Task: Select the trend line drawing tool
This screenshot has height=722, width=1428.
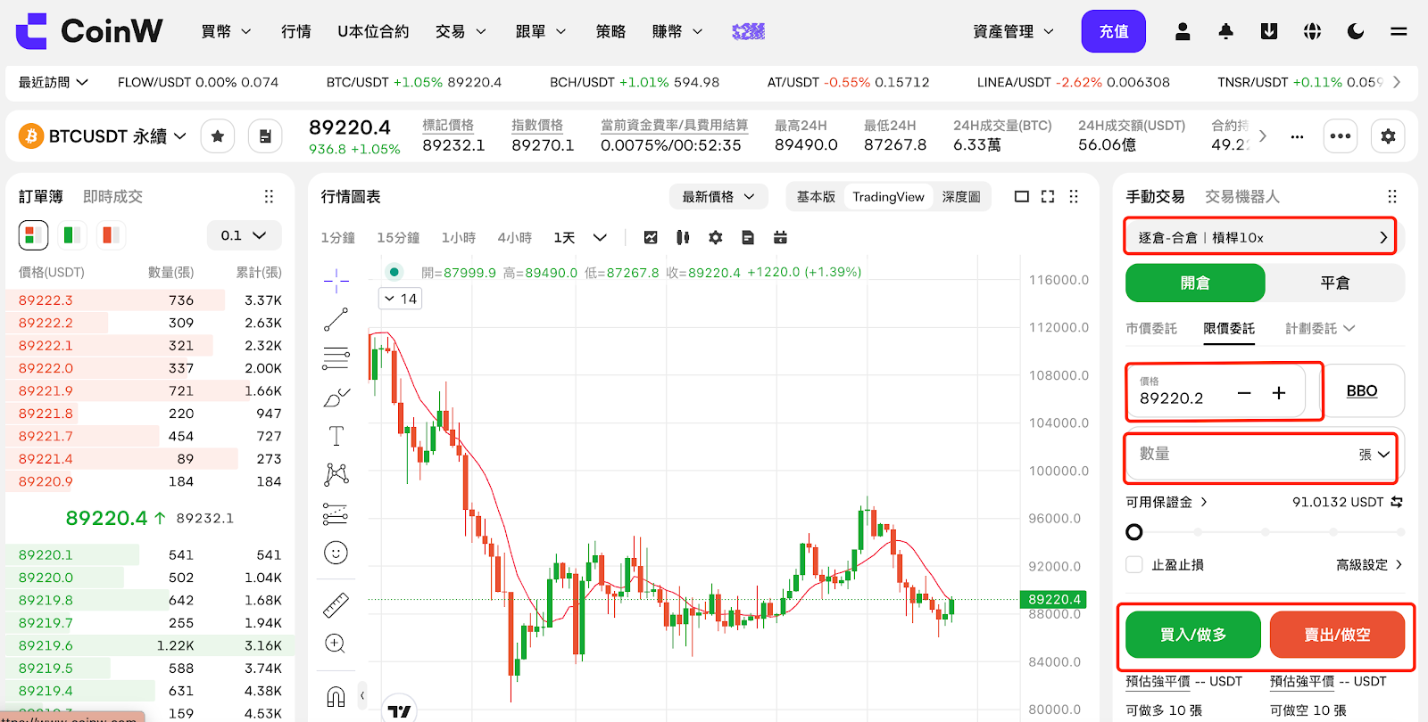Action: 336,319
